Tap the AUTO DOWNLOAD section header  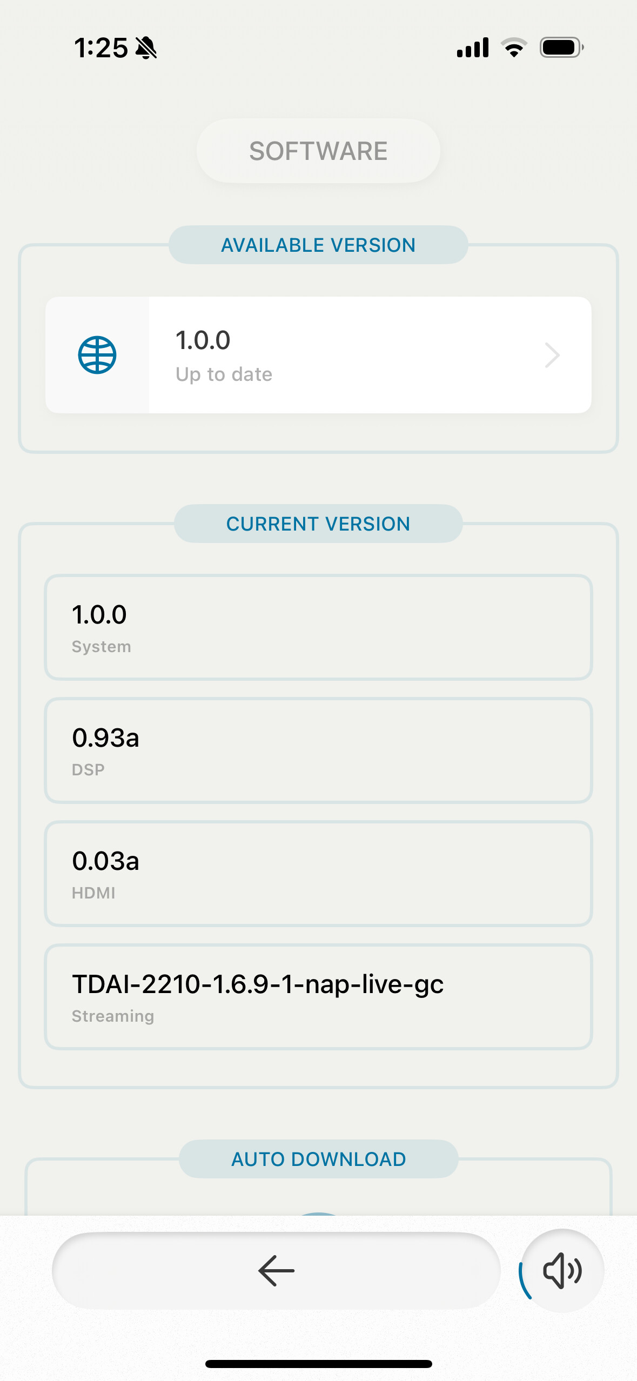pos(318,1159)
